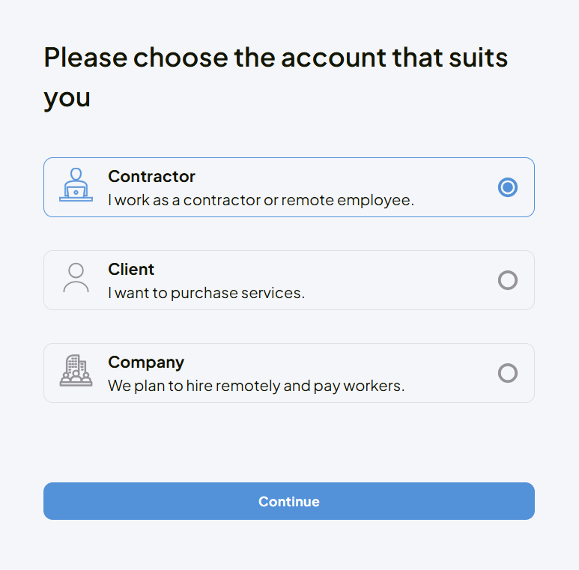Click the Company office building icon
The image size is (579, 570).
(76, 371)
